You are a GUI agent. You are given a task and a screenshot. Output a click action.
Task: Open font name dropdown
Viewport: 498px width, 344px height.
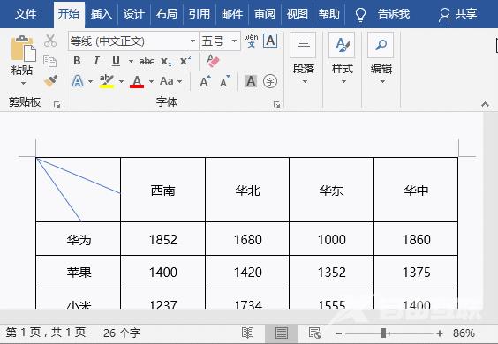pos(192,41)
